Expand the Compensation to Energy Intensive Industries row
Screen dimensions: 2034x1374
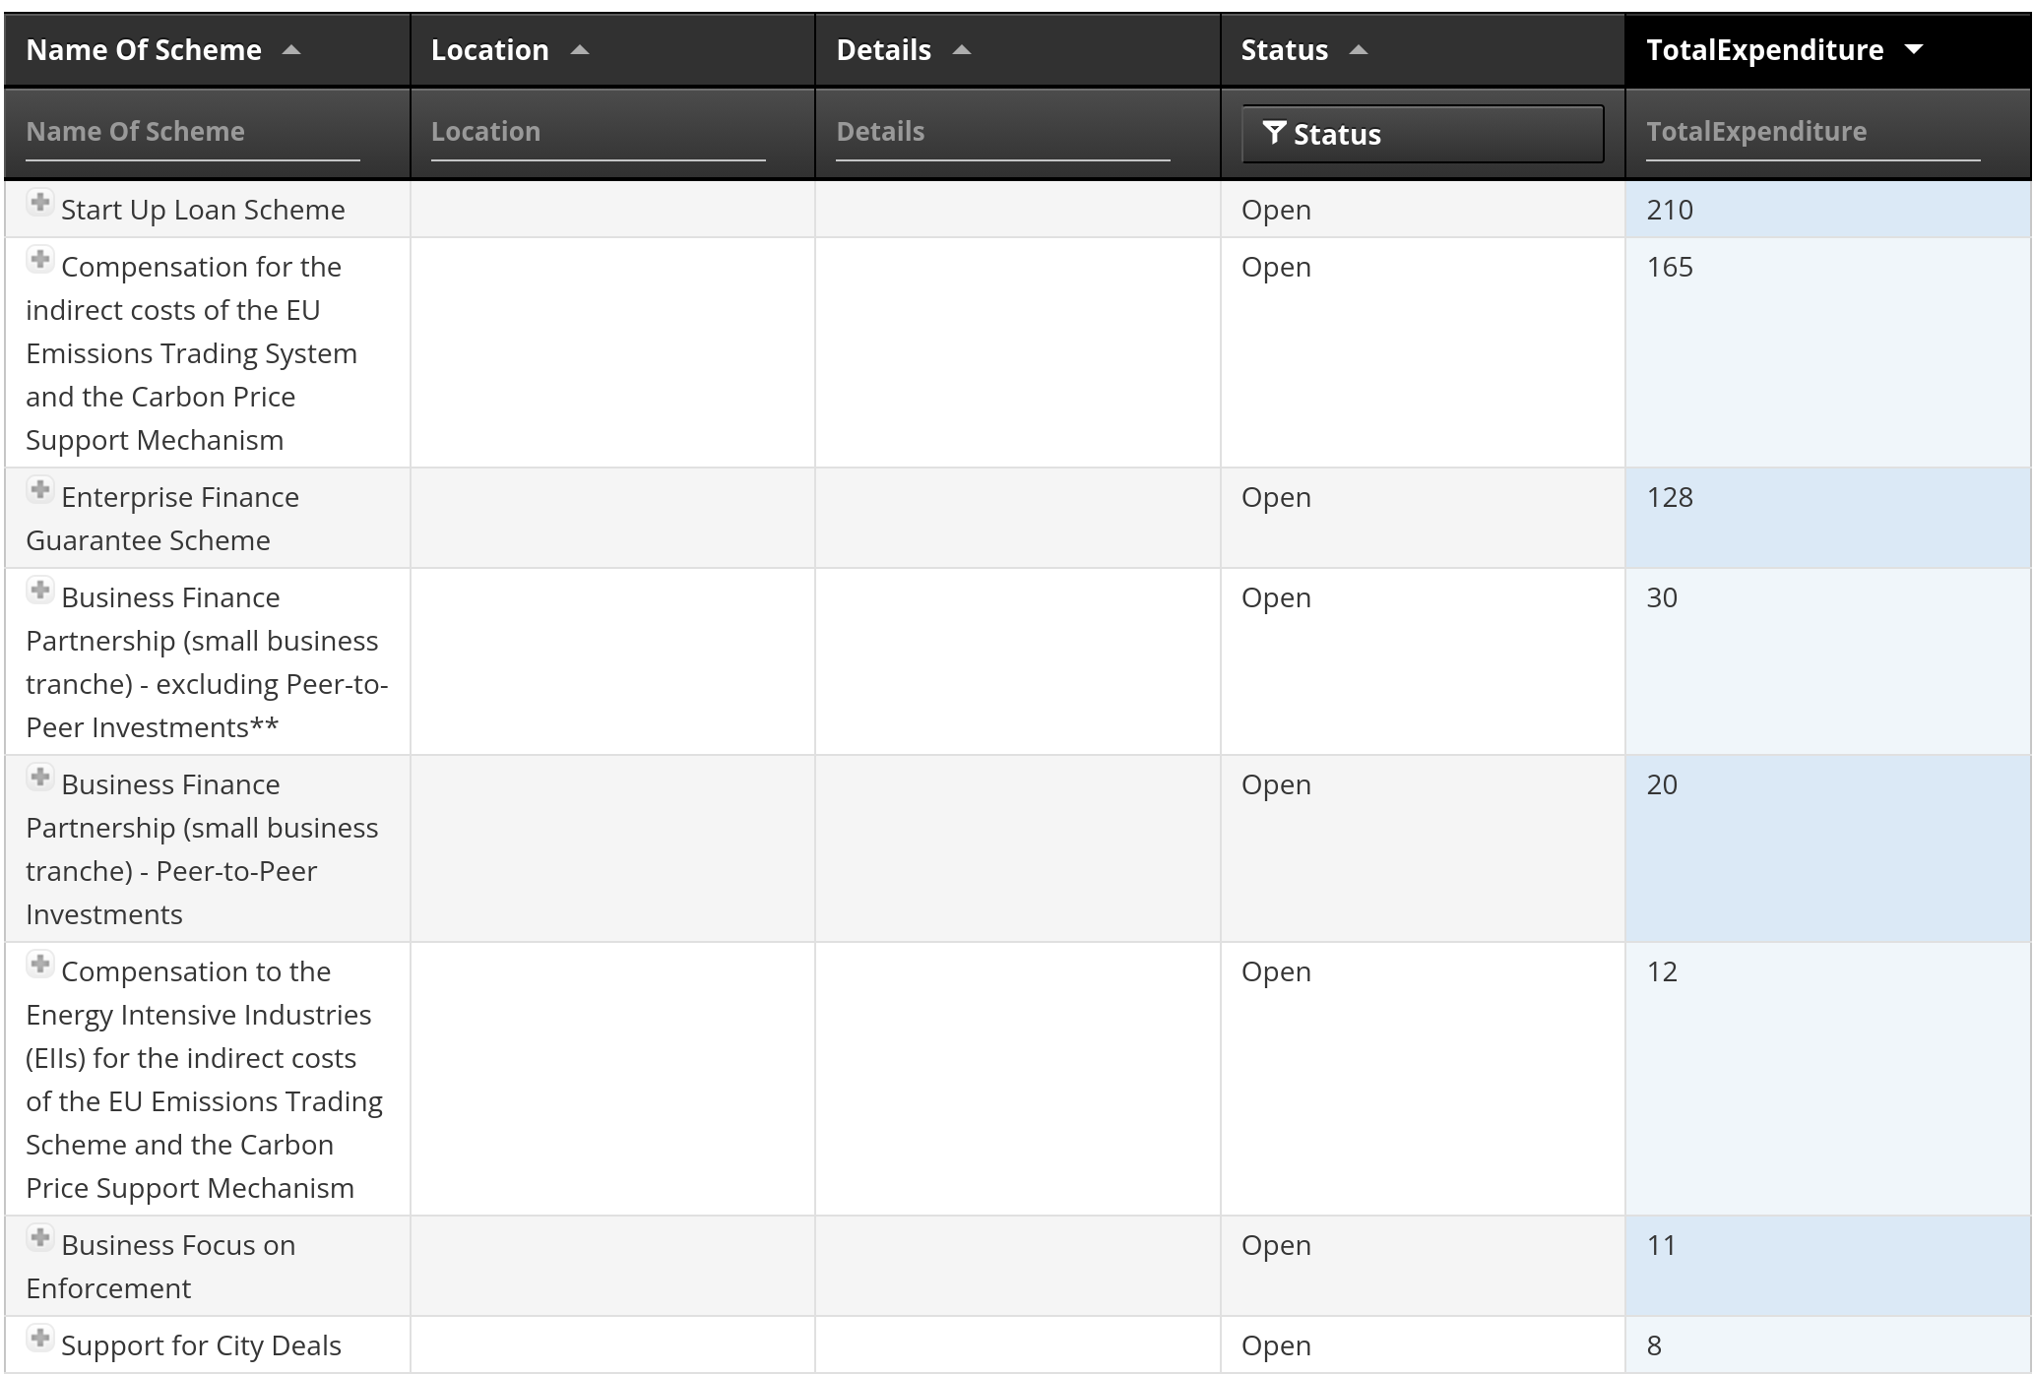pos(39,965)
